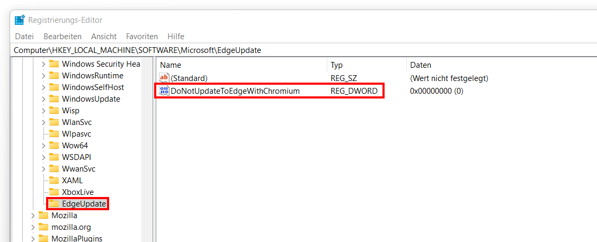Select the XAML folder icon

point(54,181)
